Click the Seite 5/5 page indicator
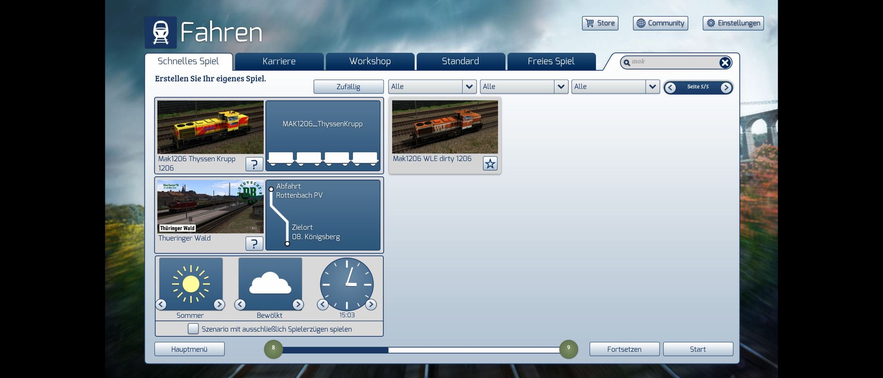883x378 pixels. pos(698,87)
